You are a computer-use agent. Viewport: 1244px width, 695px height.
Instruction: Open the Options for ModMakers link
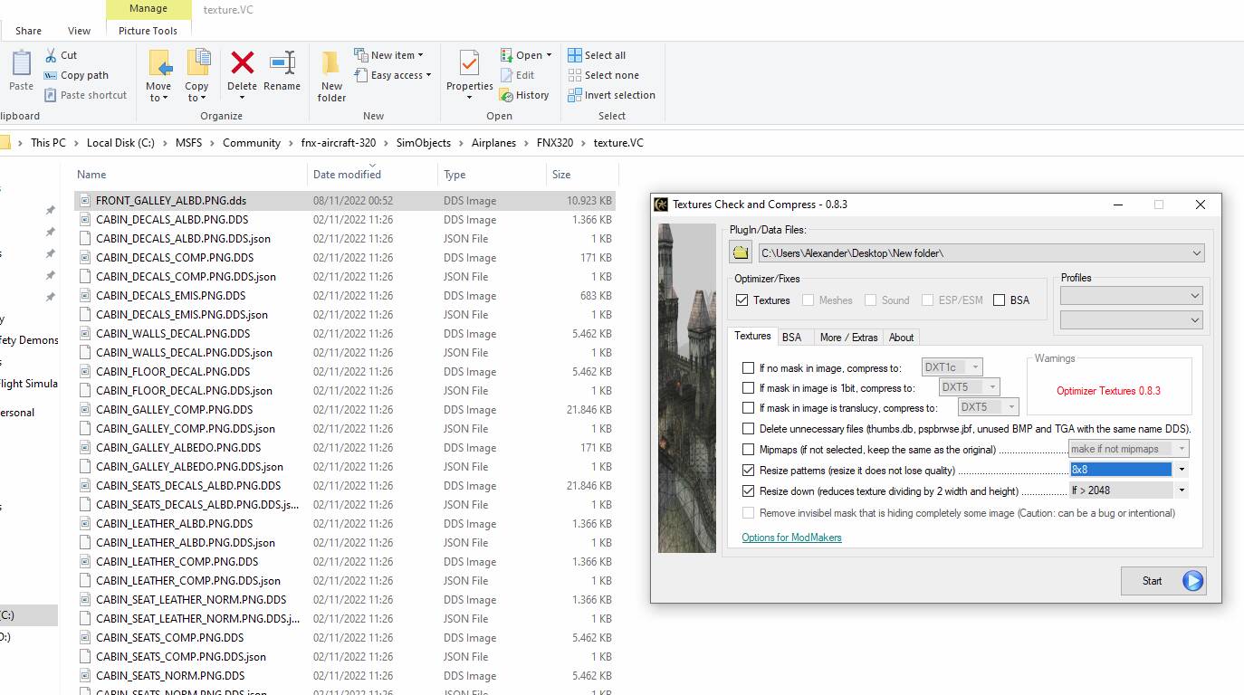click(x=791, y=538)
